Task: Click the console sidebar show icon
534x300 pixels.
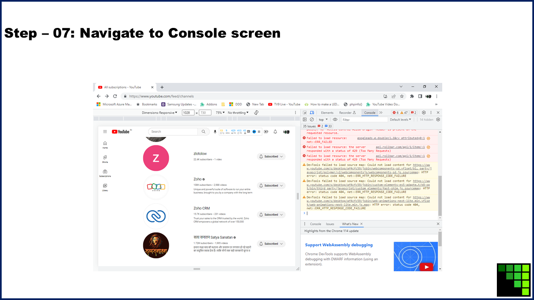Action: click(x=305, y=120)
